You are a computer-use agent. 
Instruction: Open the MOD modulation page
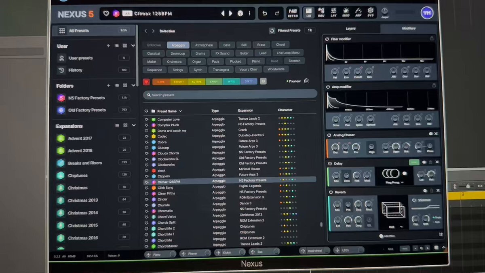(x=346, y=12)
